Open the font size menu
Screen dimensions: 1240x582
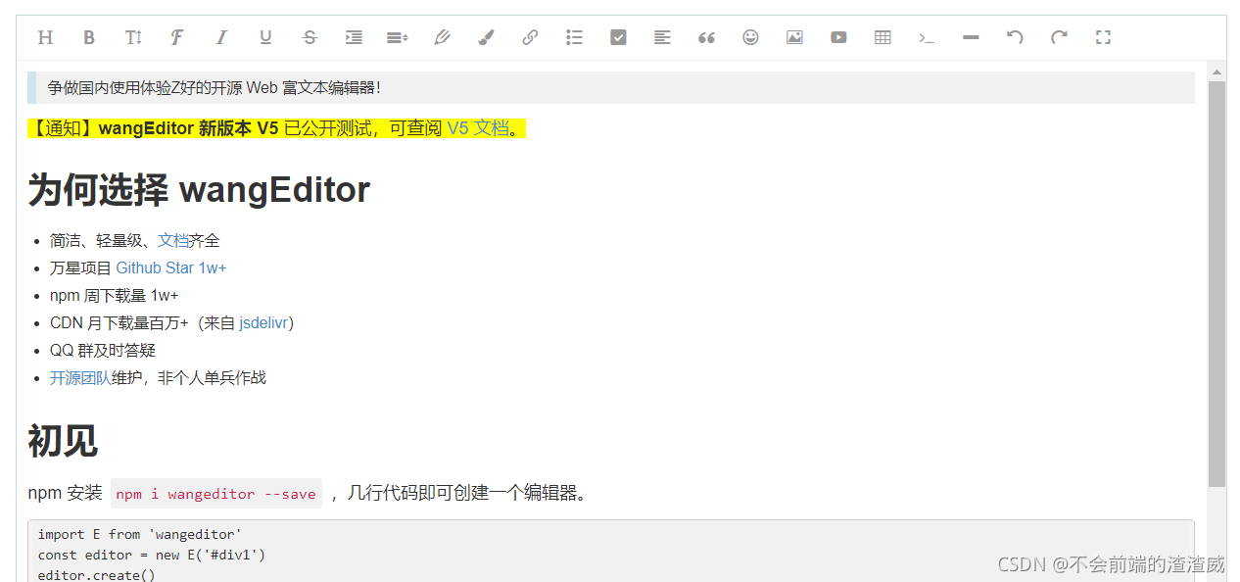[x=133, y=37]
